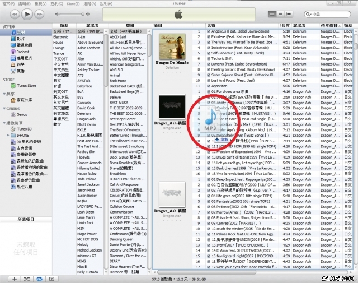This screenshot has height=283, width=358.
Task: Open the 說明(H) menu
Action: point(106,4)
